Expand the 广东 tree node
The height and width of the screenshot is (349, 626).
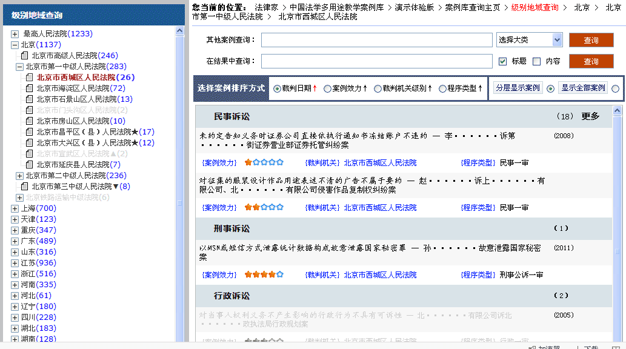[15, 241]
